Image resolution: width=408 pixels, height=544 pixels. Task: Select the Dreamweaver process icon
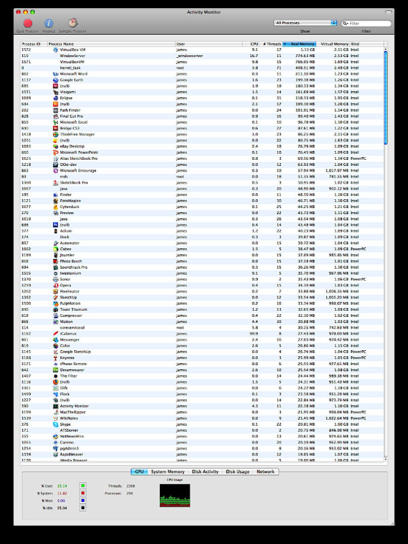56,370
